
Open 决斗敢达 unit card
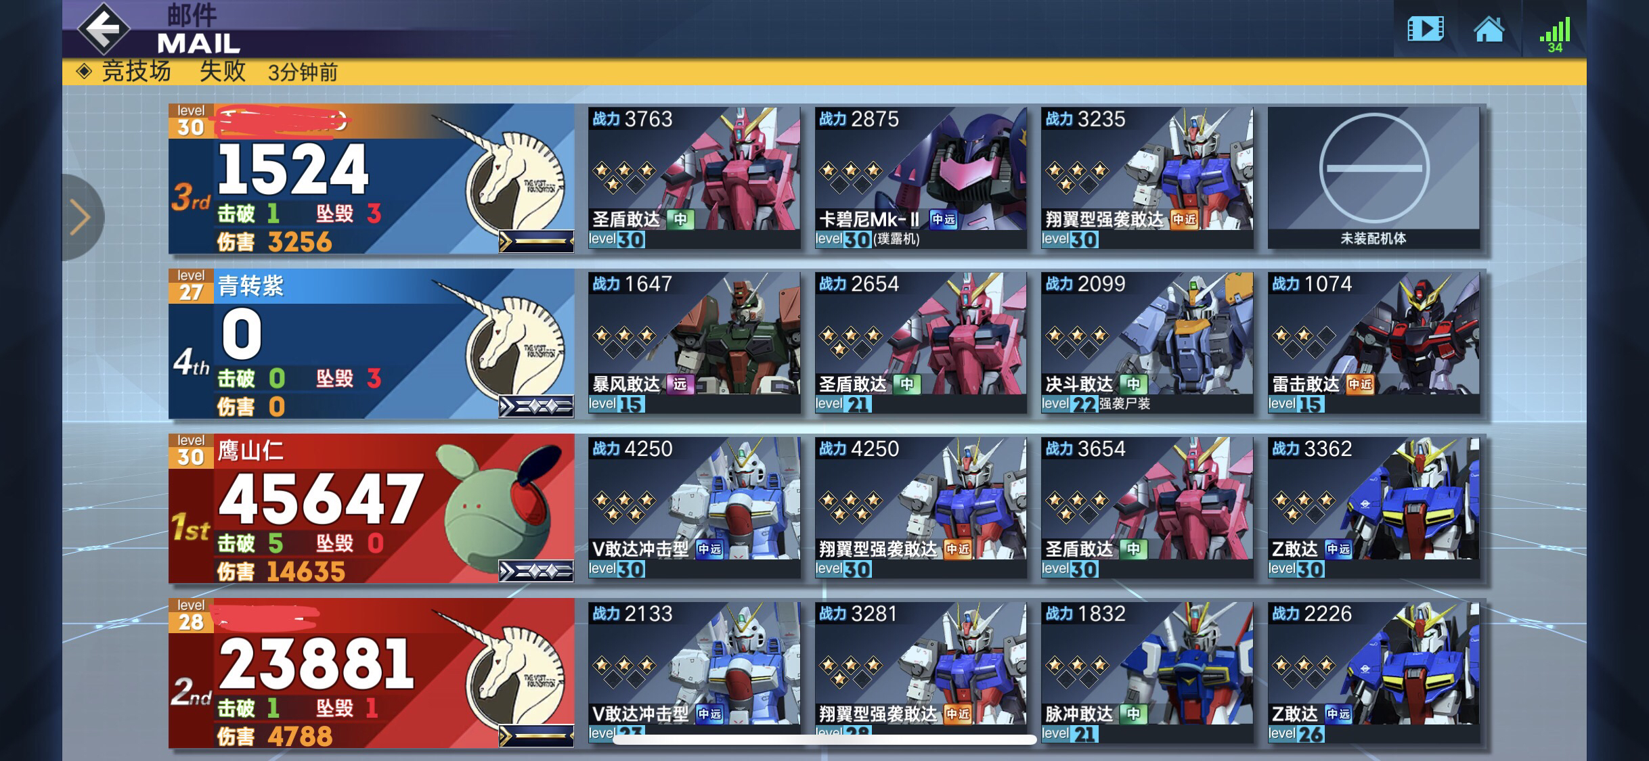1147,343
